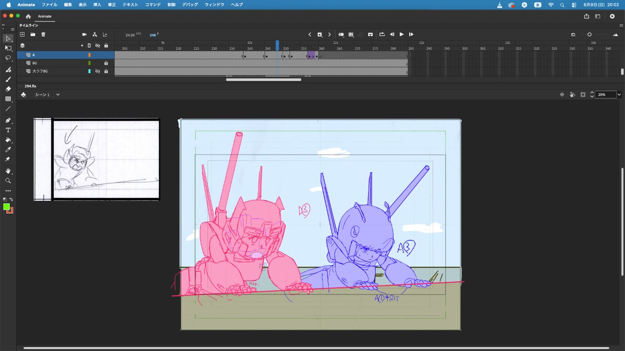Open the workspace switcher icon
This screenshot has height=351, width=625.
tap(598, 16)
